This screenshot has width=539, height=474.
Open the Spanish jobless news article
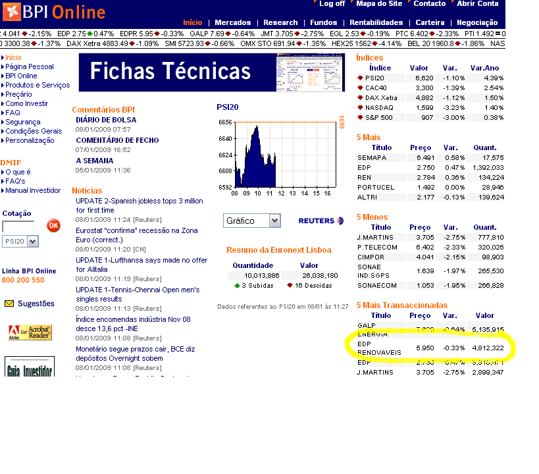[x=140, y=205]
